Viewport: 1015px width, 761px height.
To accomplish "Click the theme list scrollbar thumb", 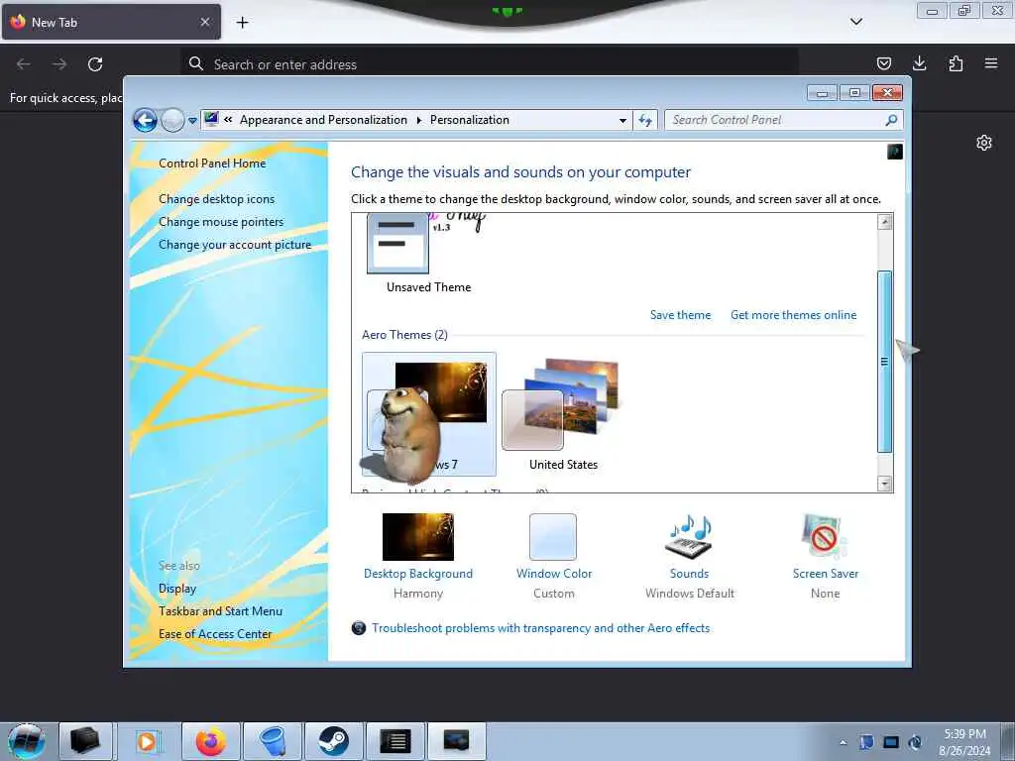I will click(884, 362).
